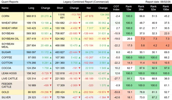
Task: Click the green arrow beside COFFEE 4 534
Action: point(108,57)
